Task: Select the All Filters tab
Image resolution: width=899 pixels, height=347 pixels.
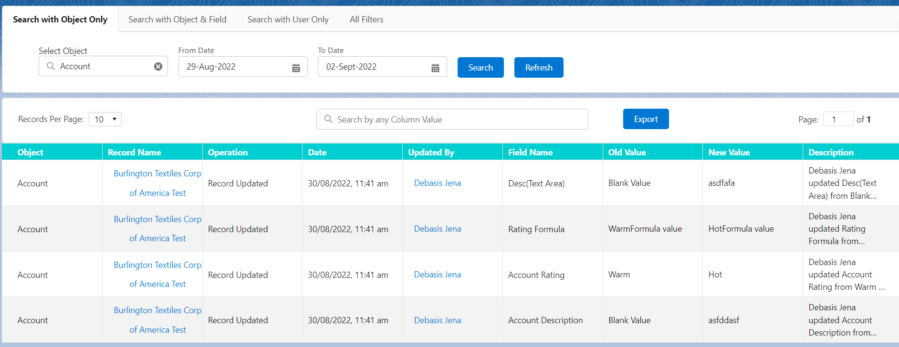Action: (x=366, y=20)
